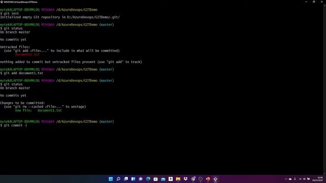Open OneDrive cloud tray icon
Screen dimensions: 326x183
[x=290, y=179]
